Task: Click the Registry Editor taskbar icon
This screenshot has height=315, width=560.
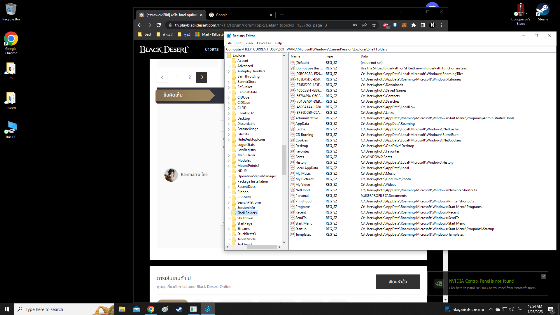Action: (x=208, y=309)
